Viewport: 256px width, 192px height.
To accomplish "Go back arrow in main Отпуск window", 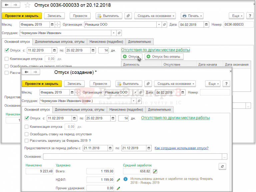I will [7, 5].
